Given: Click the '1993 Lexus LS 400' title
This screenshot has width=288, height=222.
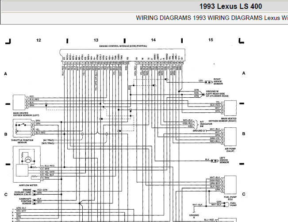Looking at the screenshot, I should tap(230, 7).
